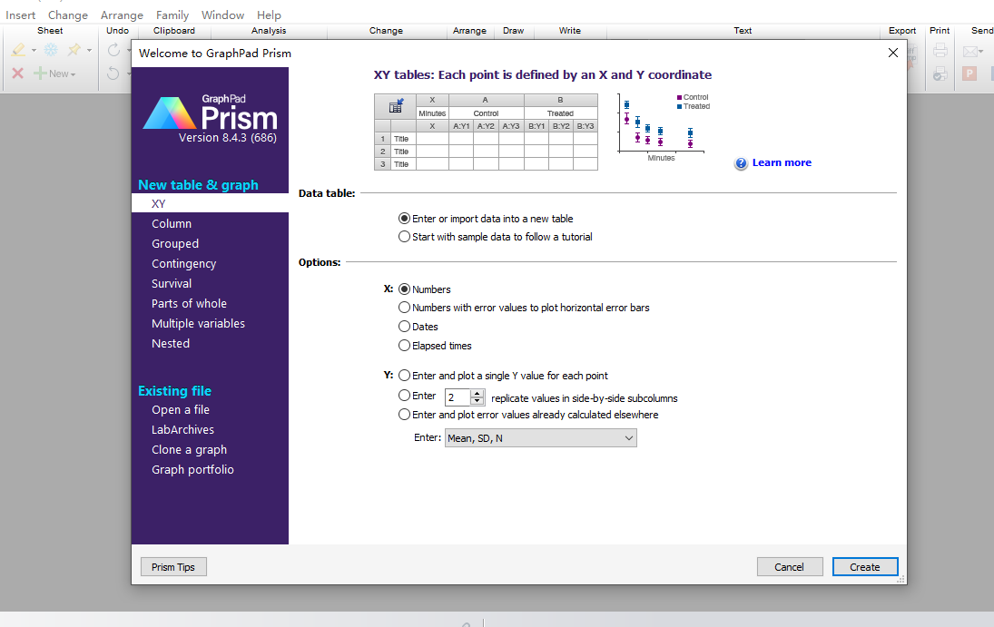Click the Cancel button

pyautogui.click(x=789, y=567)
